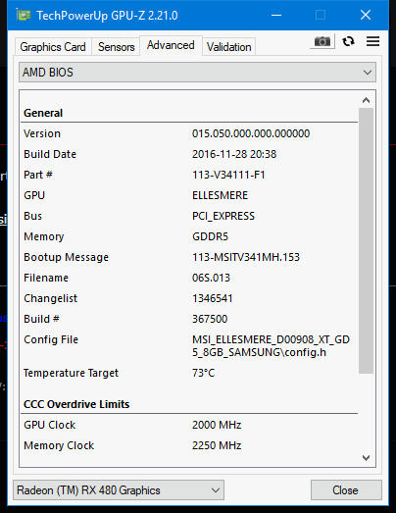Click the General section heading
Viewport: 396px width, 513px height.
pyautogui.click(x=43, y=113)
